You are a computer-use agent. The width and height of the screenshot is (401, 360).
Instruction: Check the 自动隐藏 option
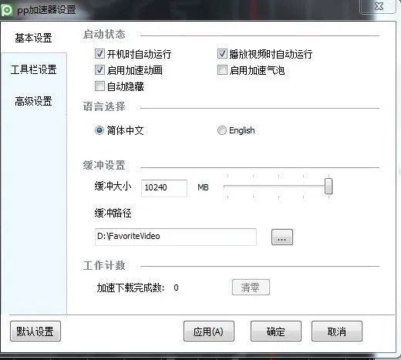click(x=99, y=86)
